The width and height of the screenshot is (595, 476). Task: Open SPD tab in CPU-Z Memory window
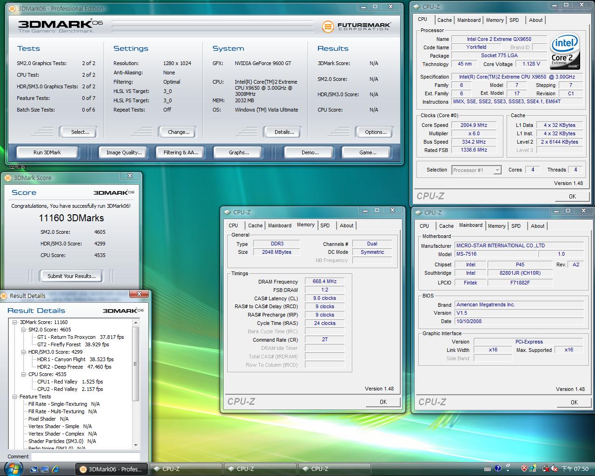pos(325,225)
